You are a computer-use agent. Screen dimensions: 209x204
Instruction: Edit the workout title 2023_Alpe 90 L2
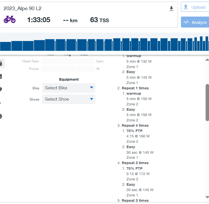[22, 8]
